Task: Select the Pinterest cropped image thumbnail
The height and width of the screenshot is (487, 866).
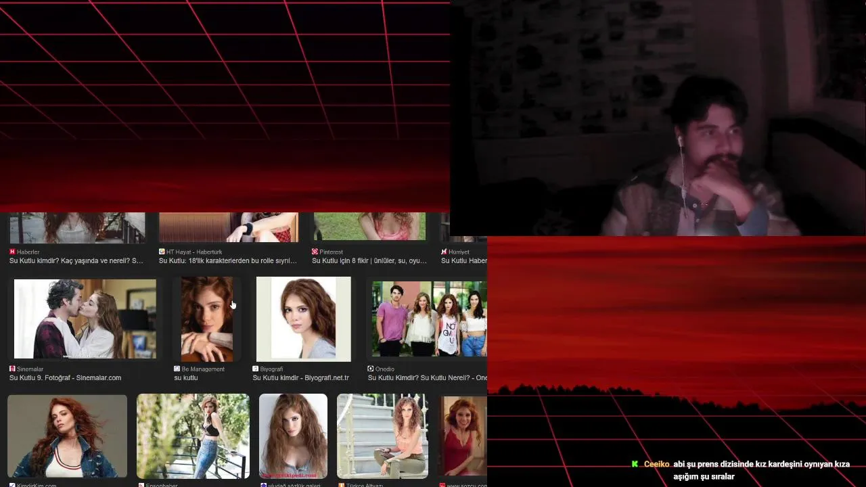Action: [x=369, y=227]
